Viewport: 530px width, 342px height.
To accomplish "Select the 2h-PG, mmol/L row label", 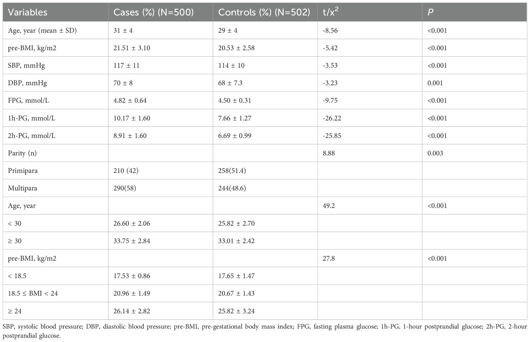I will click(x=32, y=136).
